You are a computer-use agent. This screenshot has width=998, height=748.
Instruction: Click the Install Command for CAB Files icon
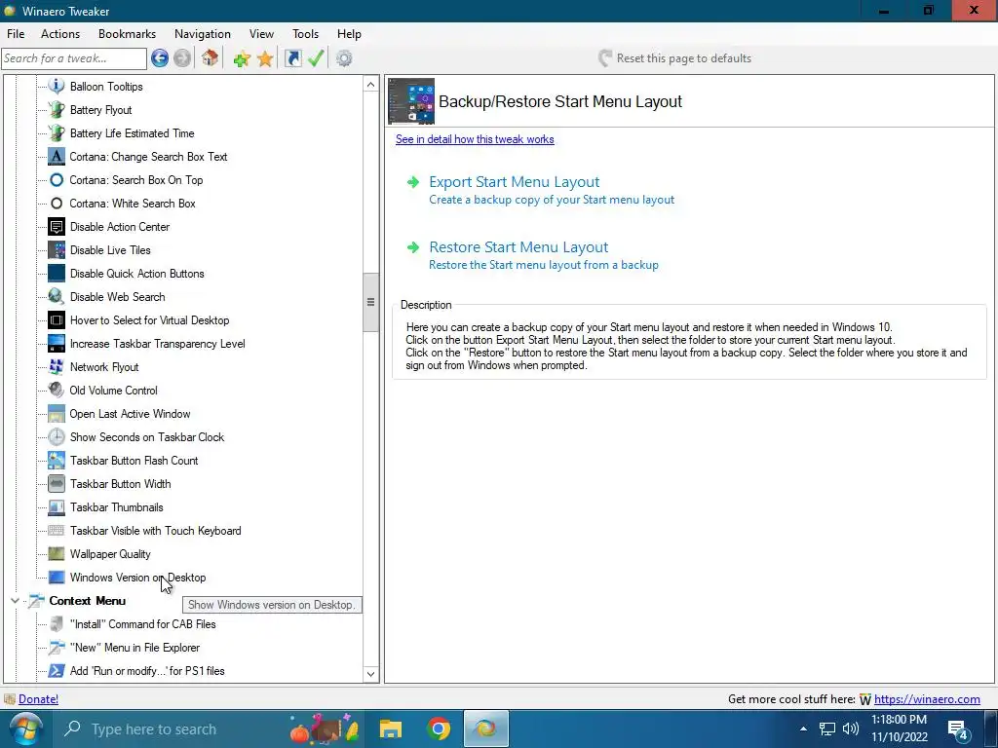(x=57, y=624)
